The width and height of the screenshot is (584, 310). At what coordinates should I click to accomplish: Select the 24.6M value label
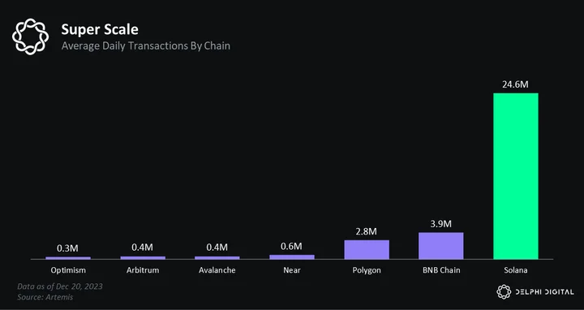tap(515, 84)
